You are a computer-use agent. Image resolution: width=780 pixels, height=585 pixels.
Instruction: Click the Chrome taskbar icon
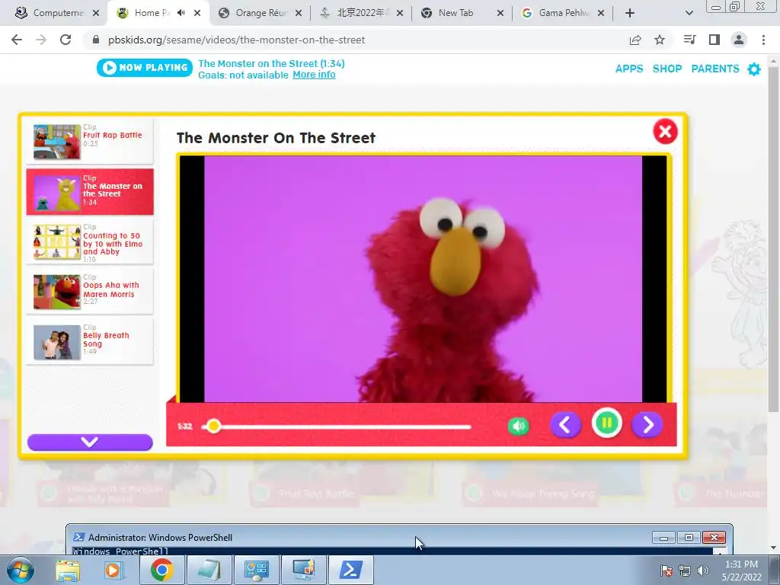point(161,571)
